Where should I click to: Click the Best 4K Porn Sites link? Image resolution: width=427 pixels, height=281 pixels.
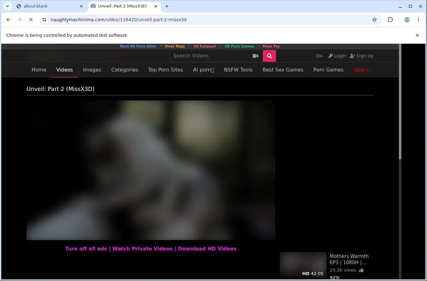(138, 46)
